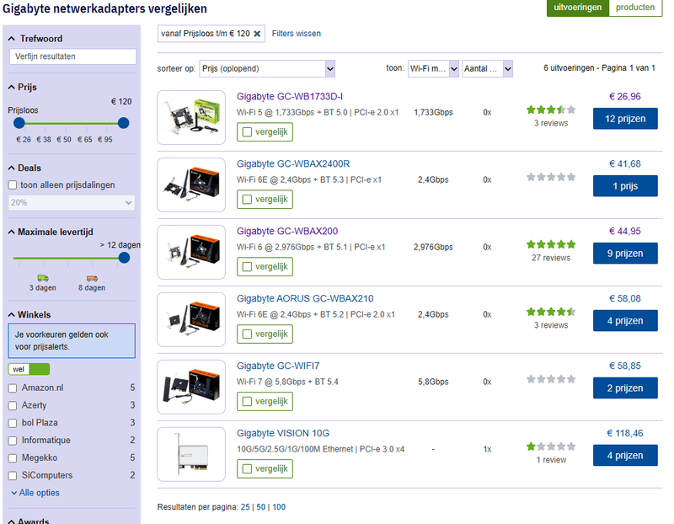
Task: Collapse the Prijs filter section
Action: [23, 88]
